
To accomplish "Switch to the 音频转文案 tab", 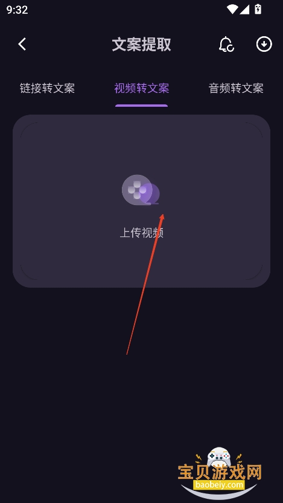I will tap(236, 88).
